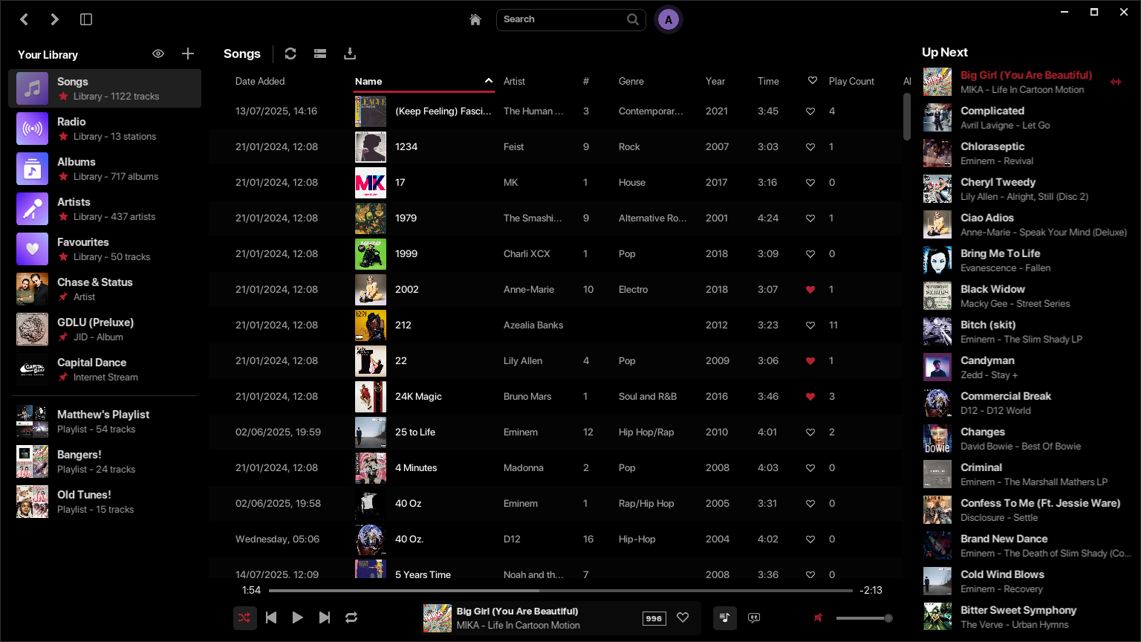Unfavourite the song 2002 by Anne-Marie

[x=810, y=290]
